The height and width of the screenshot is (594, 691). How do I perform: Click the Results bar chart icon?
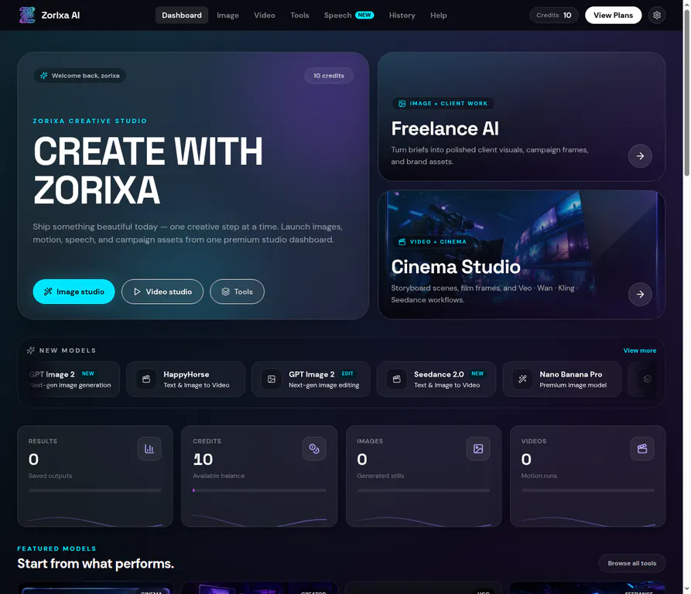pyautogui.click(x=149, y=449)
